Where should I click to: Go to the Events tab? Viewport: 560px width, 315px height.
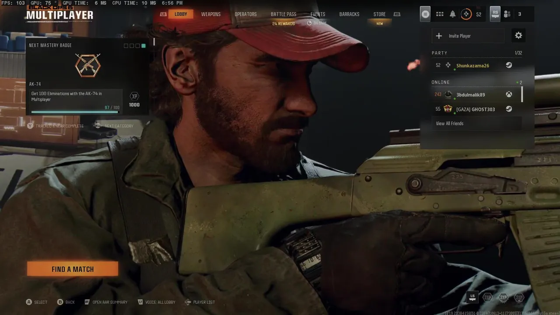tap(318, 14)
